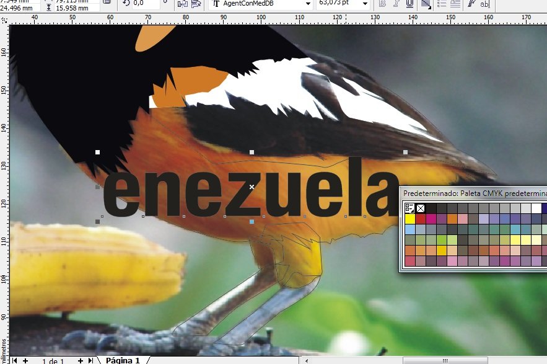Pick the red swatch in palette

click(x=421, y=219)
